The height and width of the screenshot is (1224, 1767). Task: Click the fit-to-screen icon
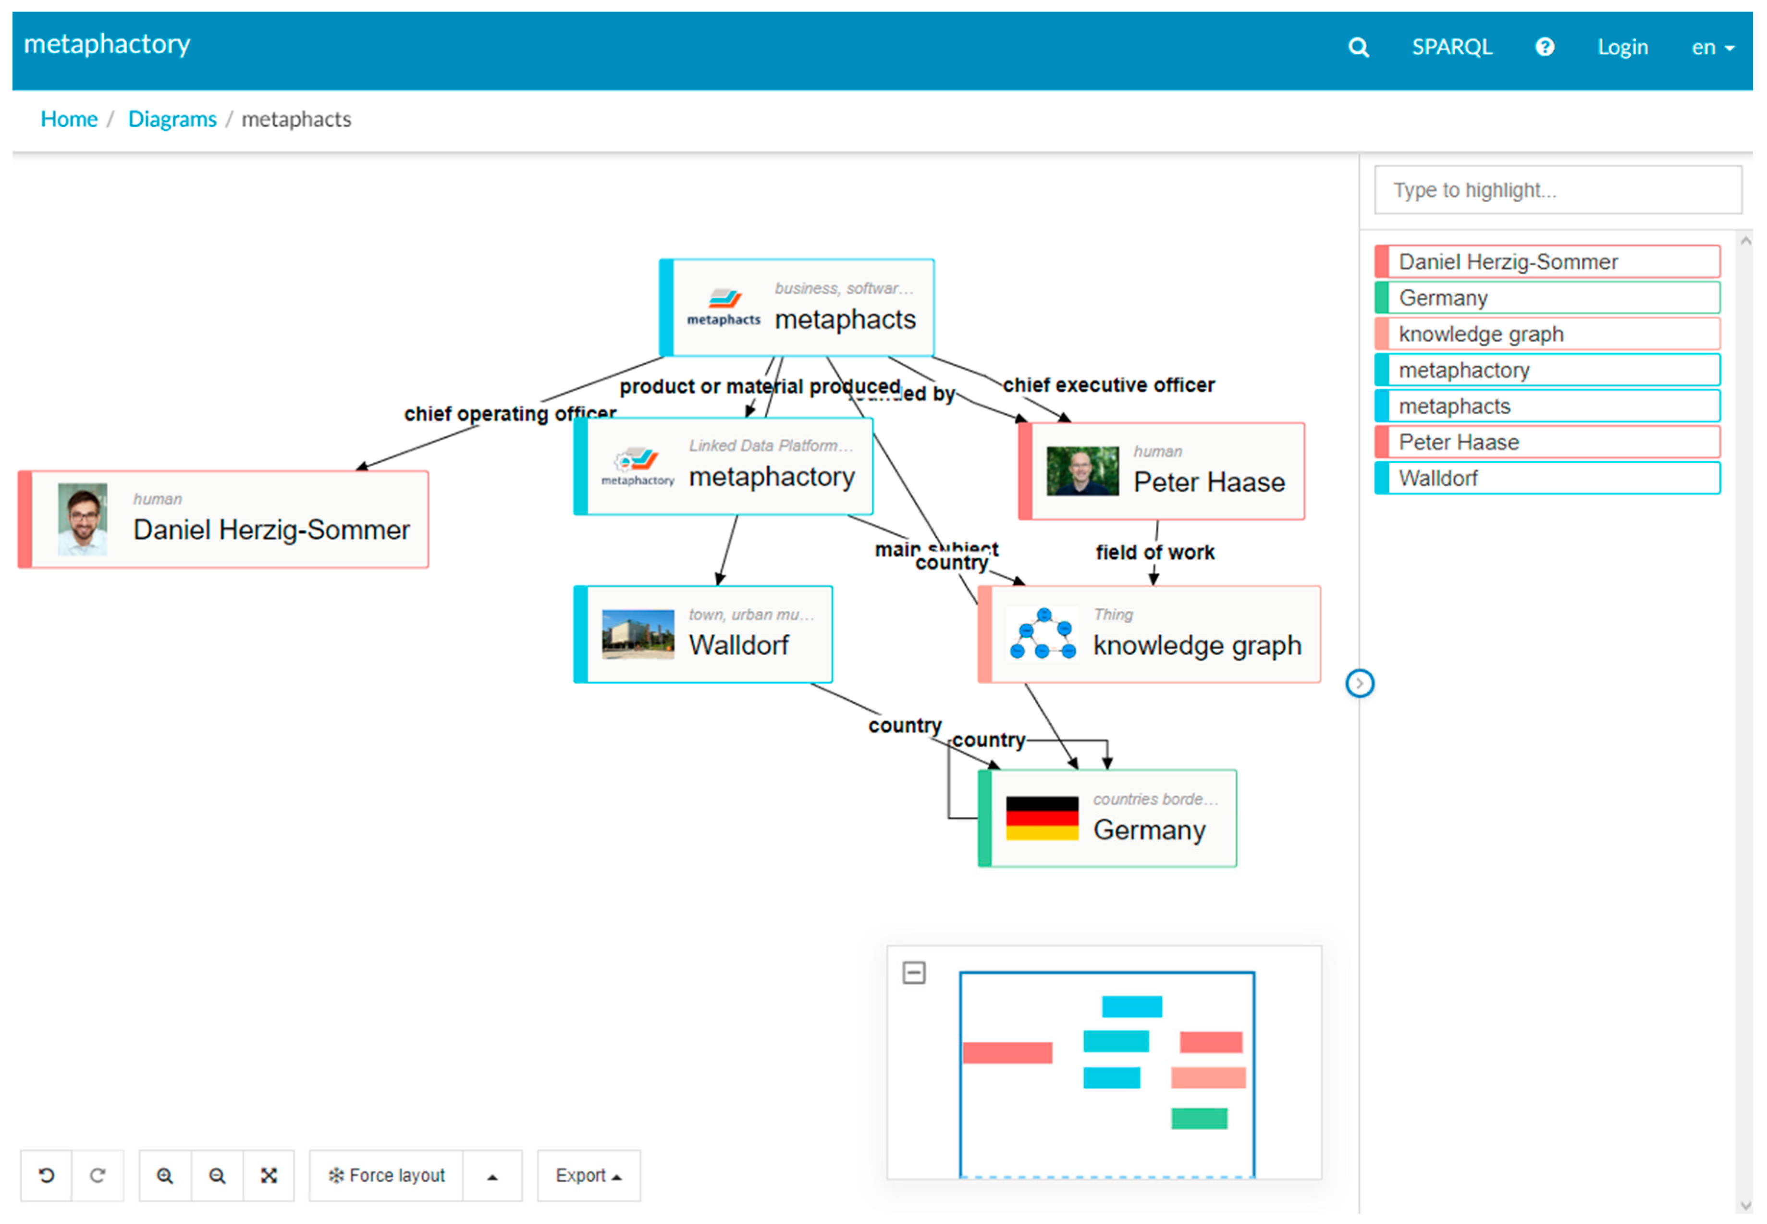[x=268, y=1175]
